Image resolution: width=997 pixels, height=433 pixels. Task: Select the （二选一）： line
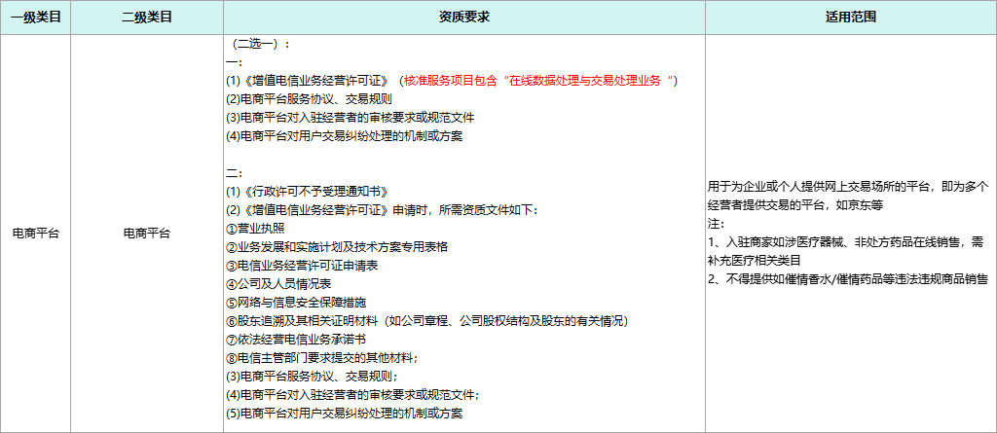261,44
